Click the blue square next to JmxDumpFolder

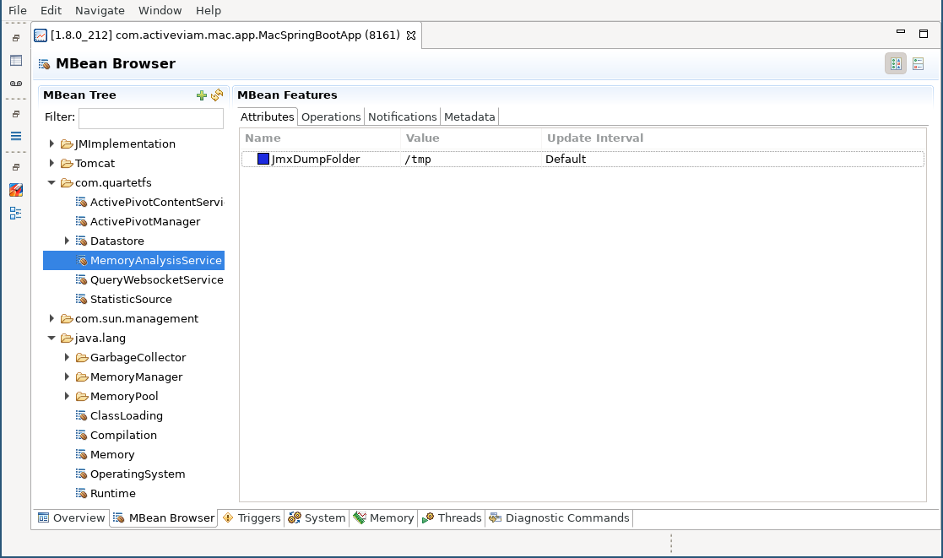click(x=263, y=160)
